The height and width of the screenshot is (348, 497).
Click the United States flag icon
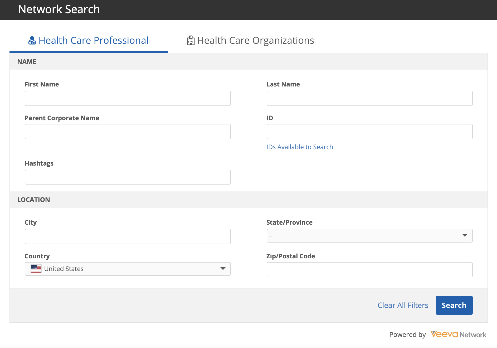pos(36,269)
